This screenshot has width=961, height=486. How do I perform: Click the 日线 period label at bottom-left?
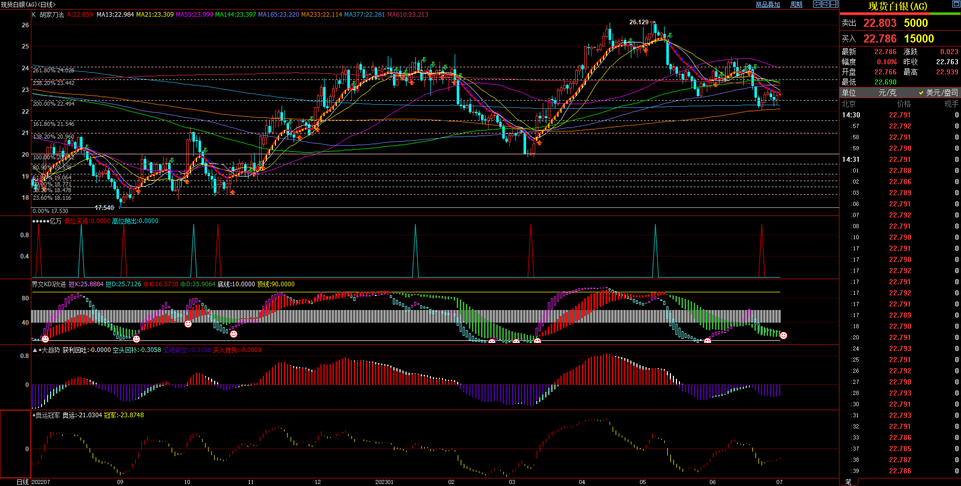[x=22, y=482]
